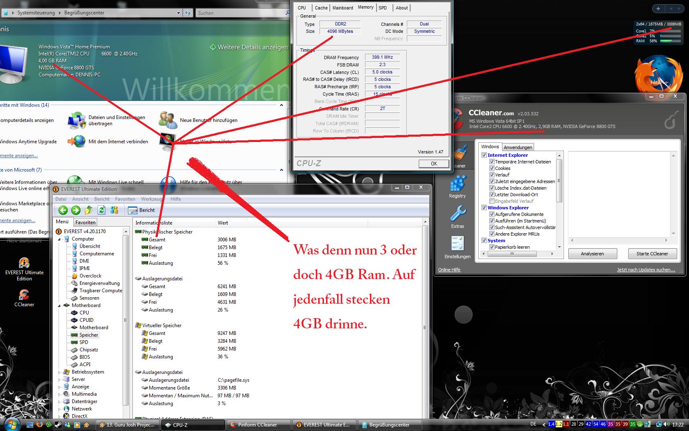Viewport: 689px width, 431px height.
Task: Click CCleaner options list horizontal scrollbar
Action: point(518,254)
